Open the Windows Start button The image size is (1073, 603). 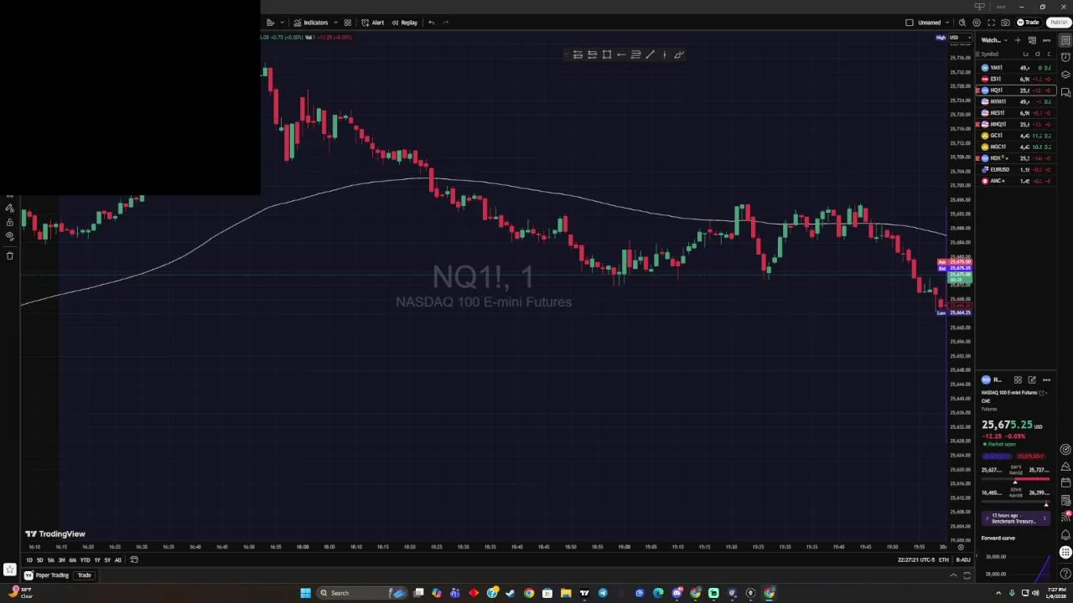point(306,593)
